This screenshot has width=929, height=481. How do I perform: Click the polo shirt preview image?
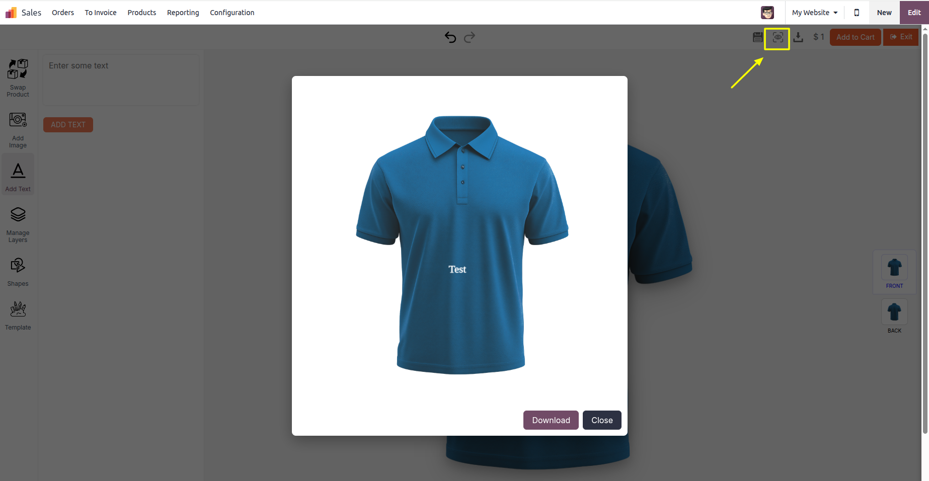(x=462, y=245)
